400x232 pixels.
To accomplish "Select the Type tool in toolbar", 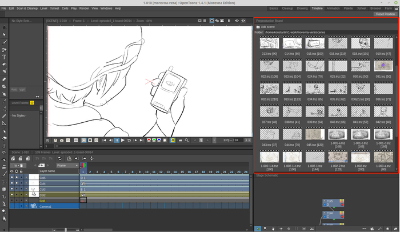I will click(x=5, y=57).
